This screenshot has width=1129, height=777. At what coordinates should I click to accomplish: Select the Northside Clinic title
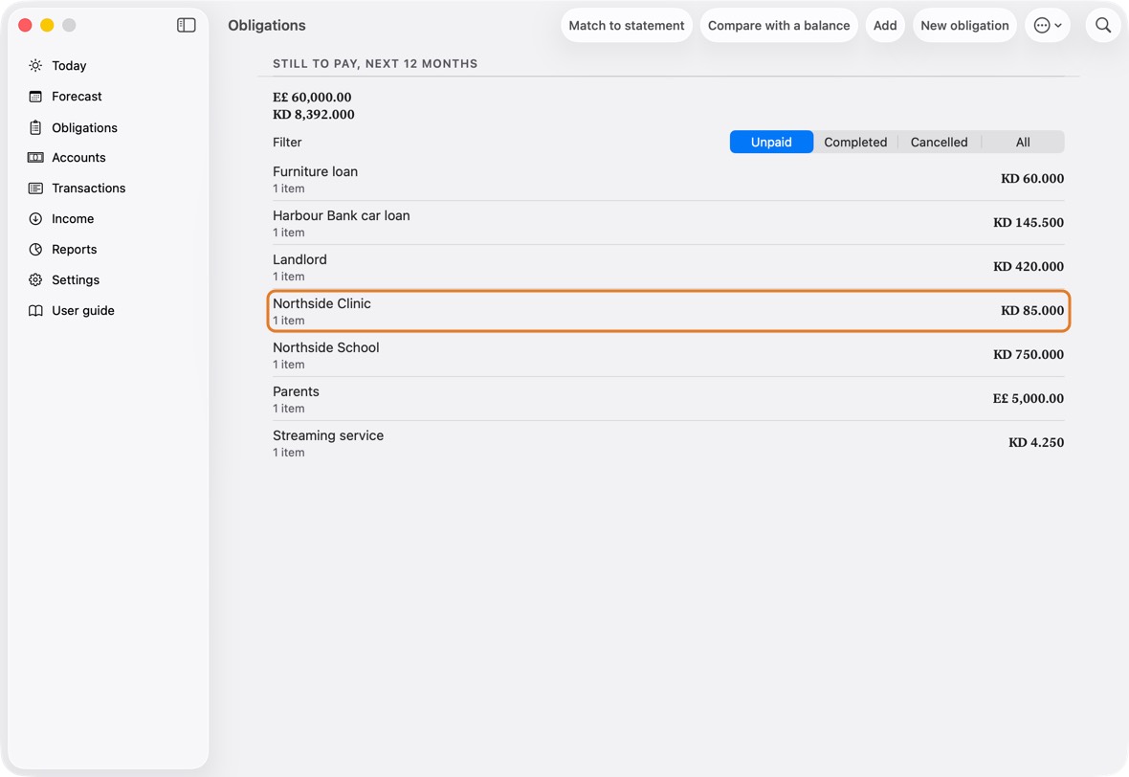point(321,303)
